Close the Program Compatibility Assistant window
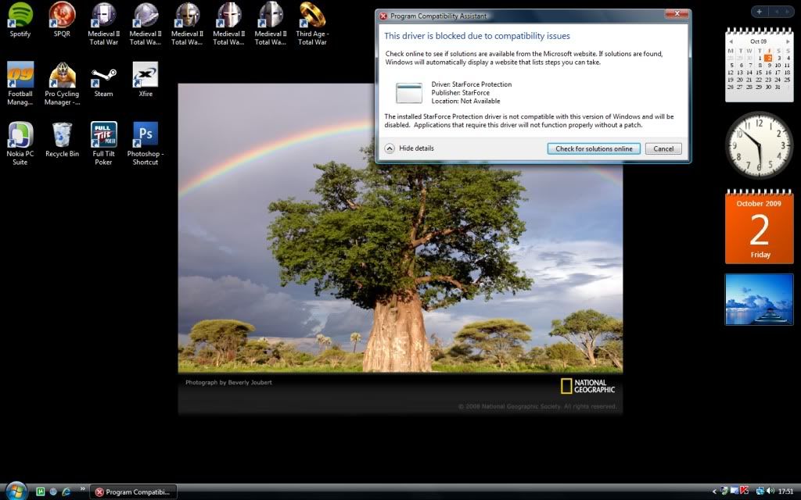Screen dimensions: 801x500 click(677, 14)
